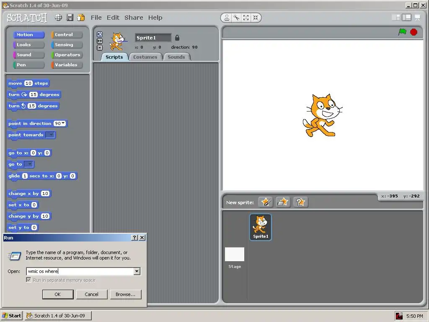Select the Looks block category
This screenshot has width=429, height=322.
[x=29, y=44]
